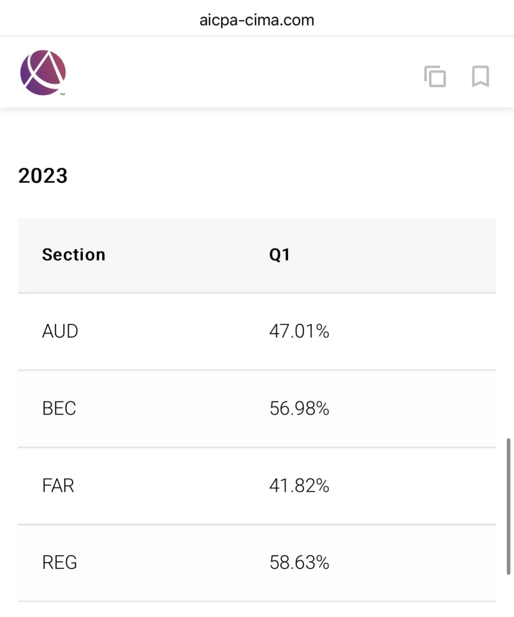Click the Q1 column header

pos(279,255)
